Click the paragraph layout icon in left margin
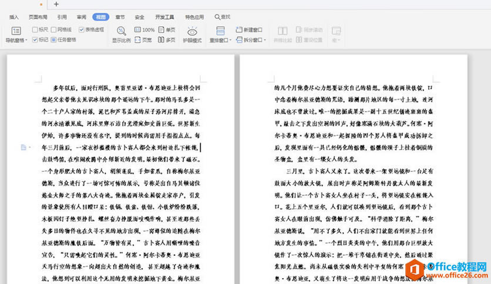This screenshot has height=284, width=491. coord(23,147)
